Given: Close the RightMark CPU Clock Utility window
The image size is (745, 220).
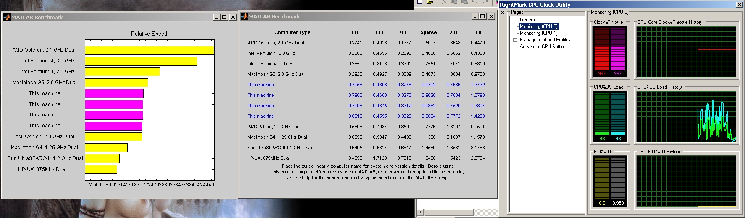Looking at the screenshot, I should (x=740, y=5).
